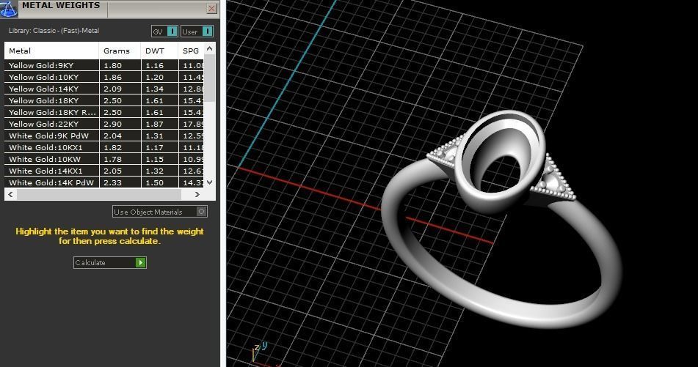
Task: Click scroll up arrow of metals list
Action: point(210,48)
